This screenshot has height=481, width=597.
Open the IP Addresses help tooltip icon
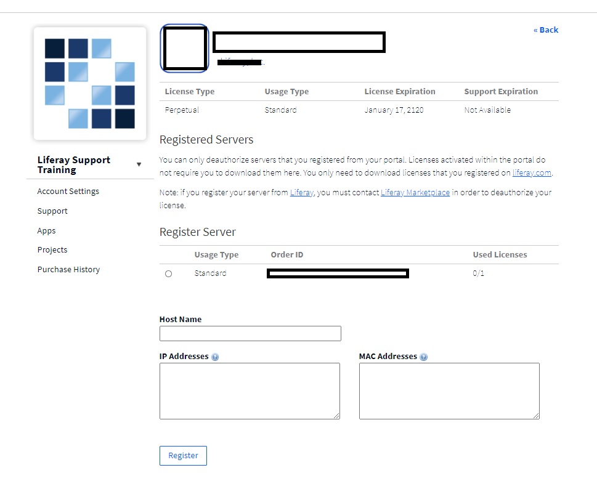(x=214, y=356)
